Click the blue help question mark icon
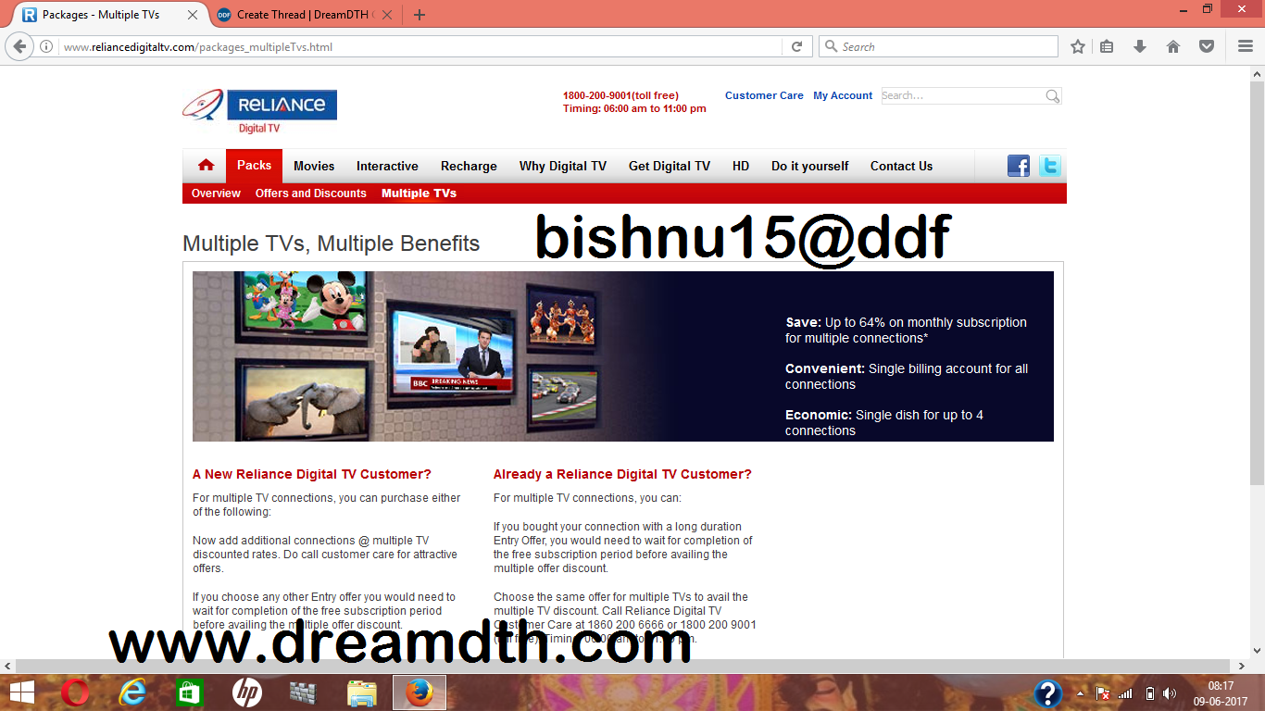Screen dimensions: 1265x711 1047,692
